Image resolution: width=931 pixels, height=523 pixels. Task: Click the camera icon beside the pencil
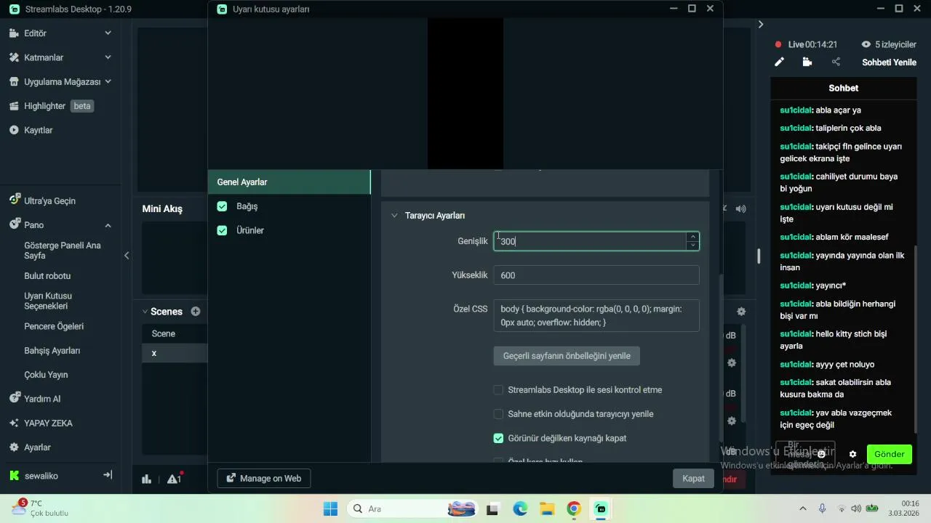coord(807,62)
